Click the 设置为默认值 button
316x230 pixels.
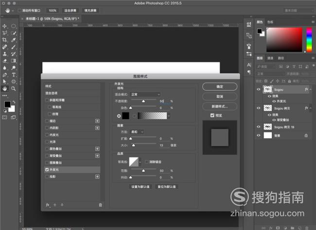click(140, 187)
